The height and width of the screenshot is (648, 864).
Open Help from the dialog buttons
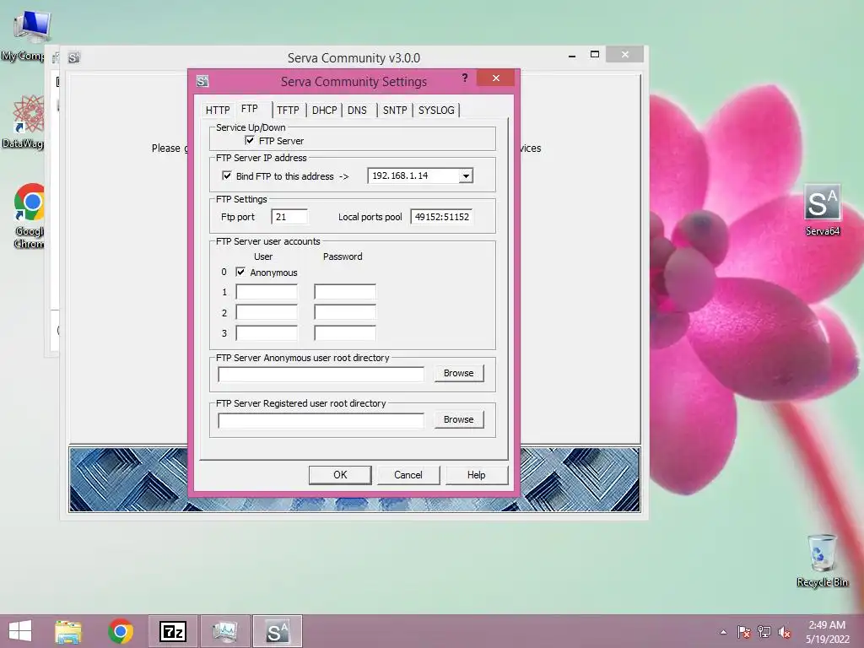pos(477,475)
